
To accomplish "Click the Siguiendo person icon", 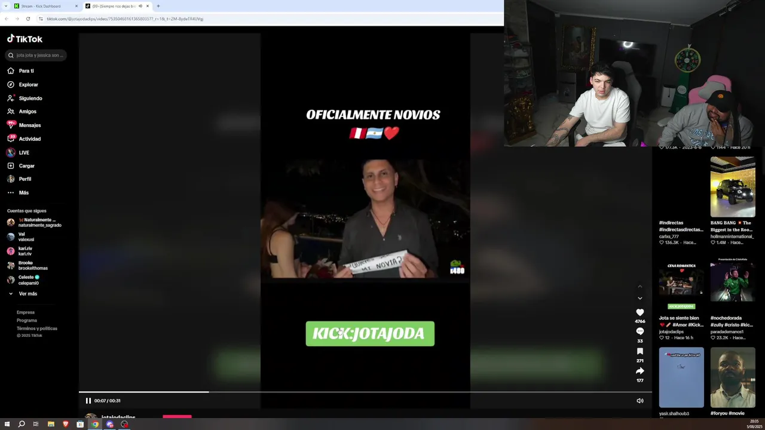I will 11,98.
